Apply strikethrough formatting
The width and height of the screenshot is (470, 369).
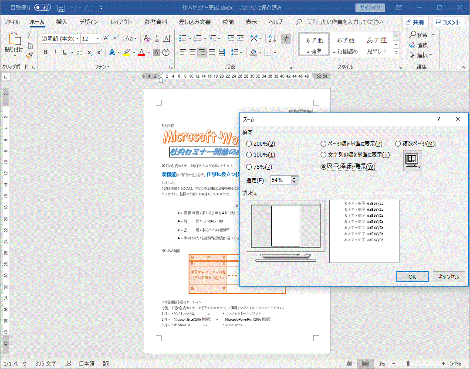(x=79, y=52)
